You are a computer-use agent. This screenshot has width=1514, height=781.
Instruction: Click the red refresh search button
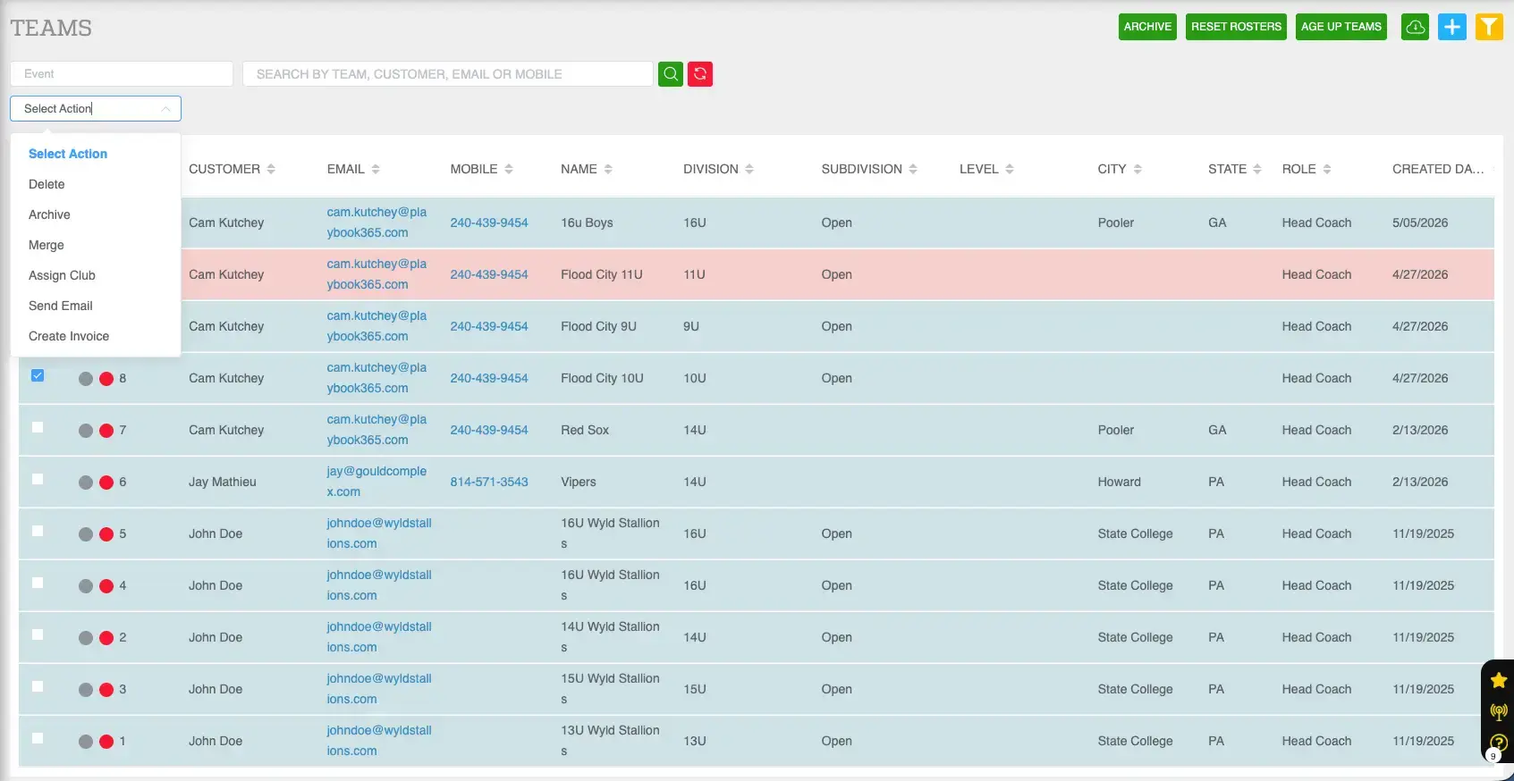700,74
